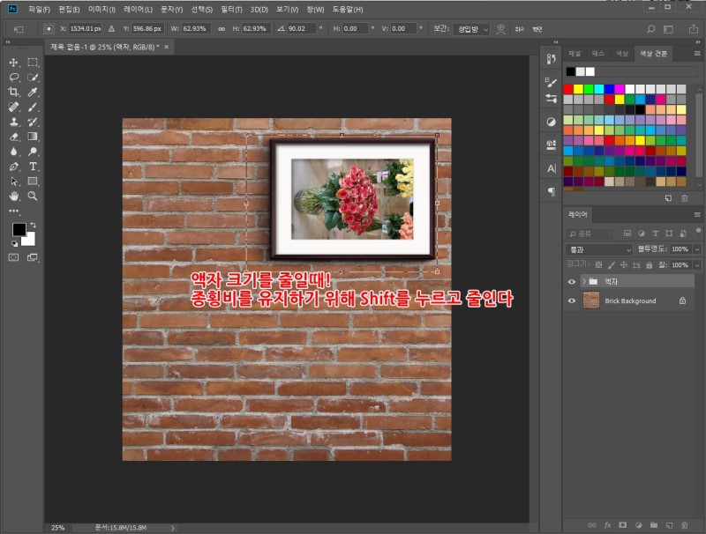Add layer style with fx icon
The height and width of the screenshot is (534, 706).
pos(608,525)
